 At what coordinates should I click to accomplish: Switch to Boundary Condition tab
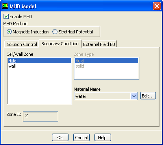coord(60,44)
